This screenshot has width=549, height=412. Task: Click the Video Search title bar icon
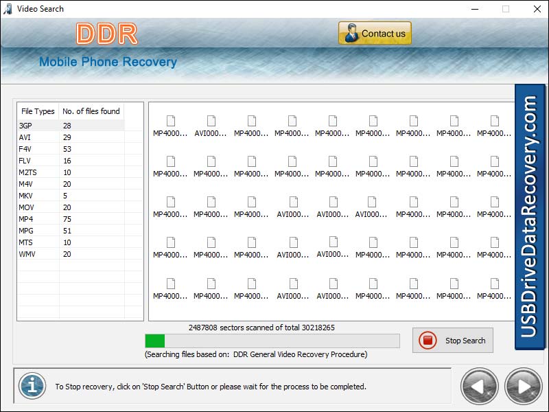pyautogui.click(x=10, y=9)
